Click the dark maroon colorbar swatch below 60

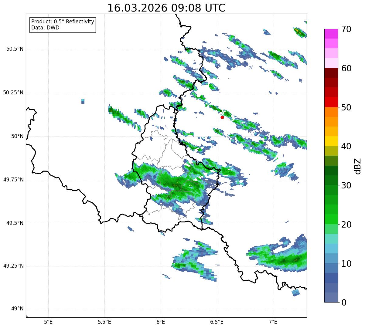click(331, 73)
